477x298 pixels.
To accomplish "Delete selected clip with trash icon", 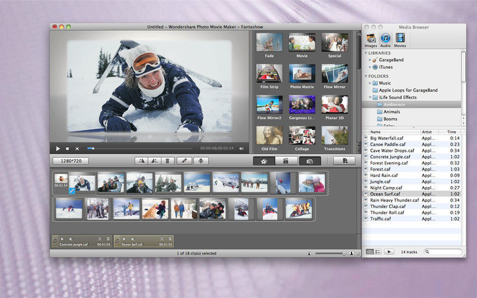I will pyautogui.click(x=168, y=161).
